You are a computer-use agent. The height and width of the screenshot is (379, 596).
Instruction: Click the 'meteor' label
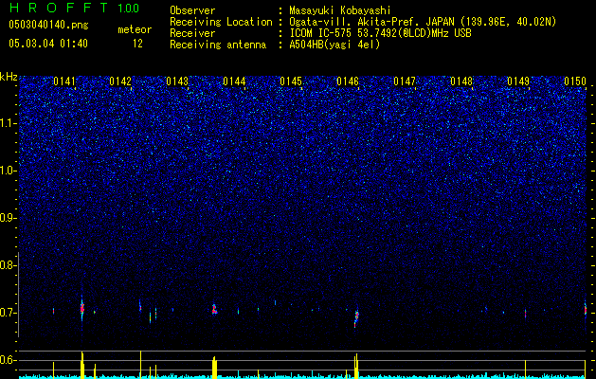click(135, 29)
